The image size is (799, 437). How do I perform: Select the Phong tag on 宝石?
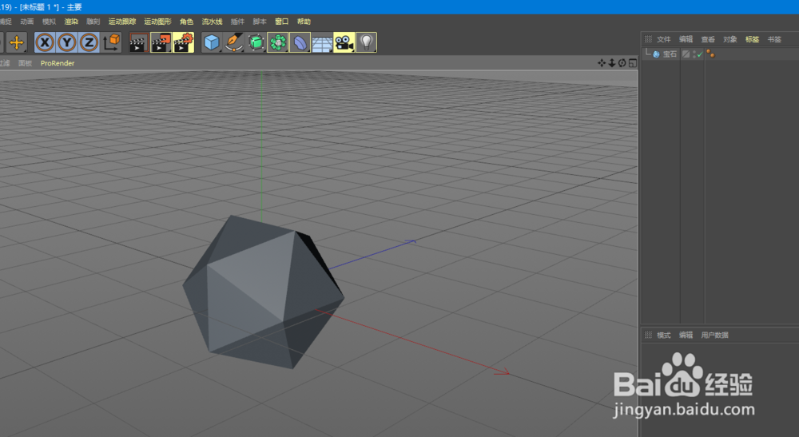710,54
